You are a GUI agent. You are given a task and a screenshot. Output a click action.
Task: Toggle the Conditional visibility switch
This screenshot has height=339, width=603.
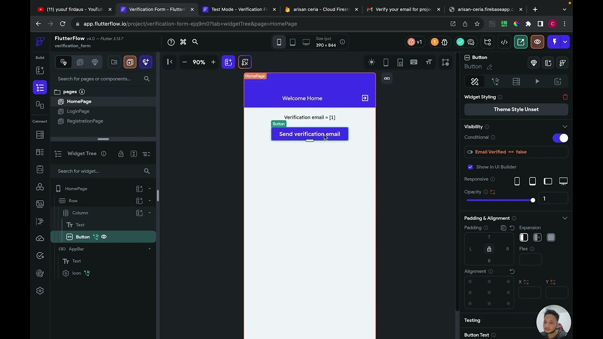(x=560, y=138)
